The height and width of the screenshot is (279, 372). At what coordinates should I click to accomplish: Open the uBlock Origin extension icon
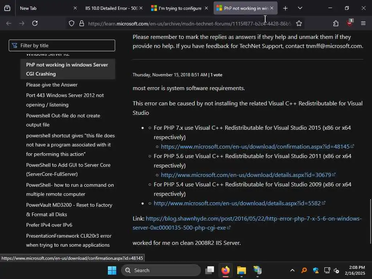point(350,23)
